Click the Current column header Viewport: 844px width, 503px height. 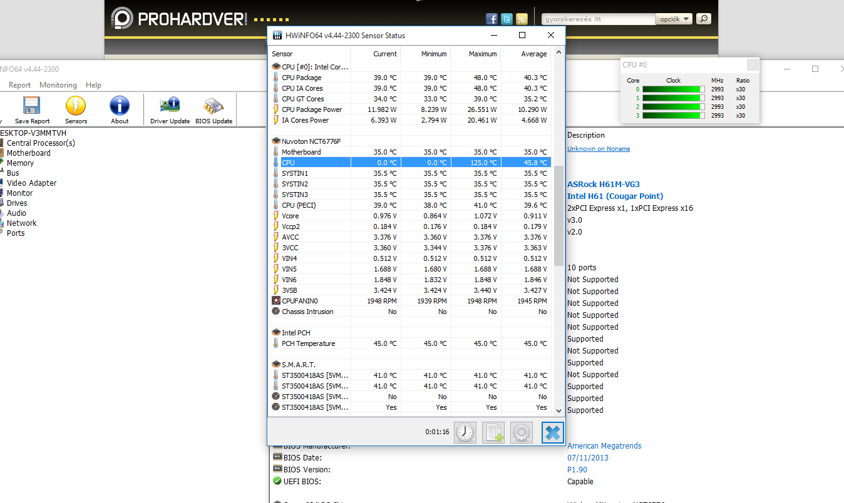coord(376,54)
